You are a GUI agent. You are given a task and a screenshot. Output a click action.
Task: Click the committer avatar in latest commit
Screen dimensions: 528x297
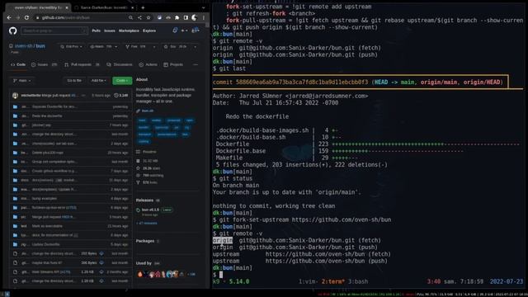[x=15, y=96]
